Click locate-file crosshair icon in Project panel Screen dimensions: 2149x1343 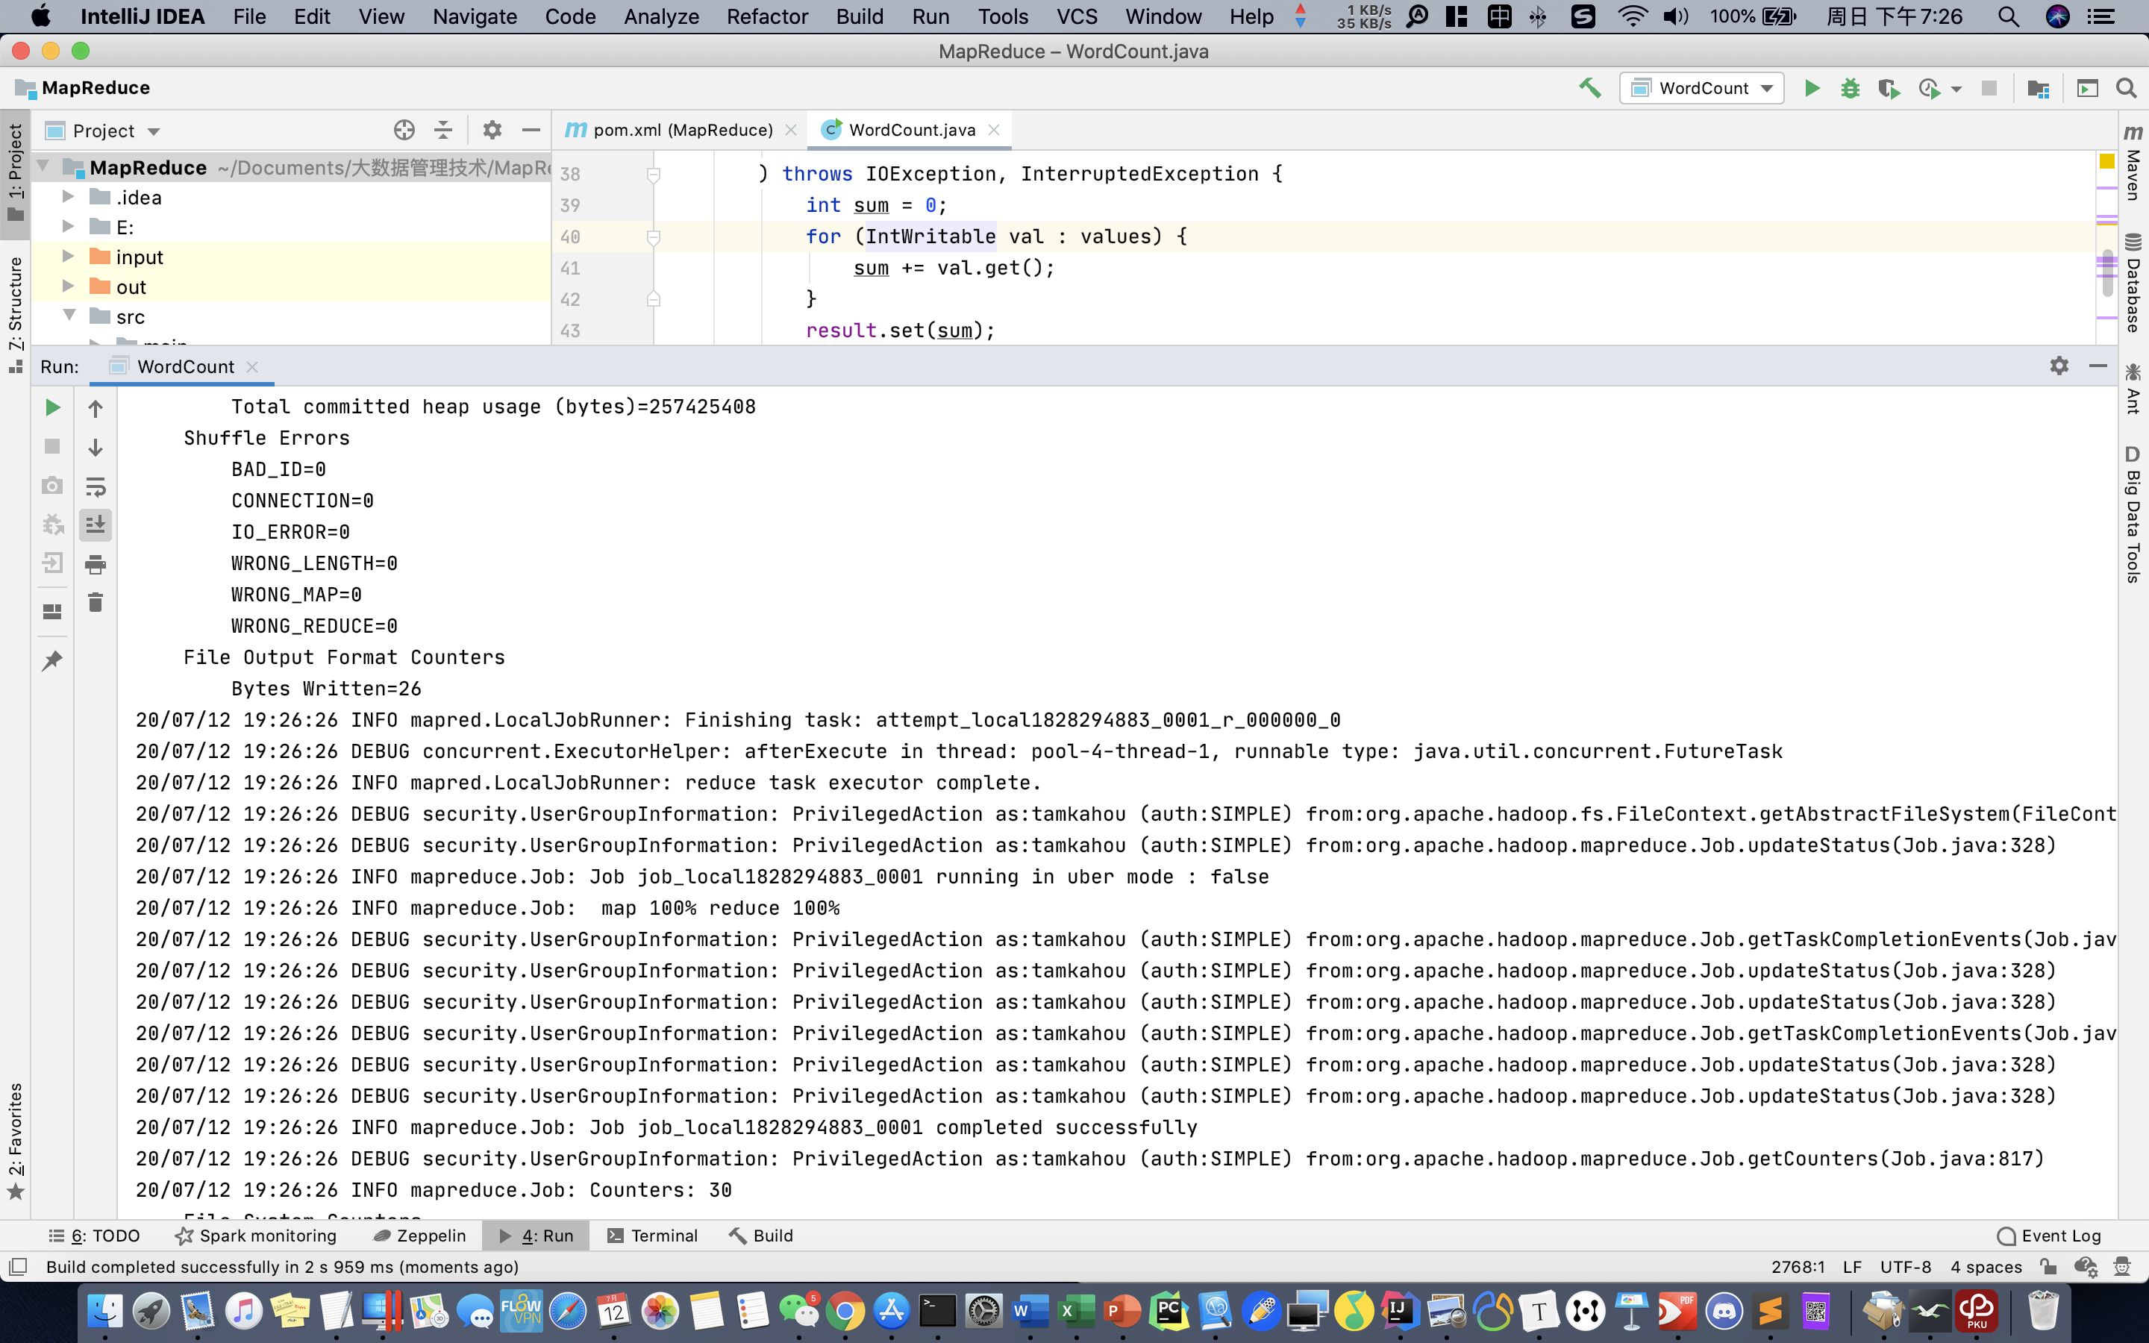(404, 131)
